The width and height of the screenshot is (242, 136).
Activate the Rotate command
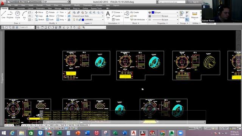coord(50,12)
